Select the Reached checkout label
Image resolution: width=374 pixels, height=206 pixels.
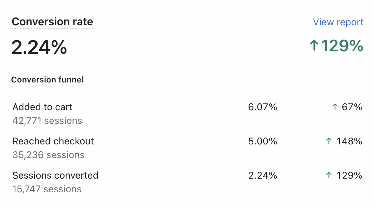pos(53,141)
